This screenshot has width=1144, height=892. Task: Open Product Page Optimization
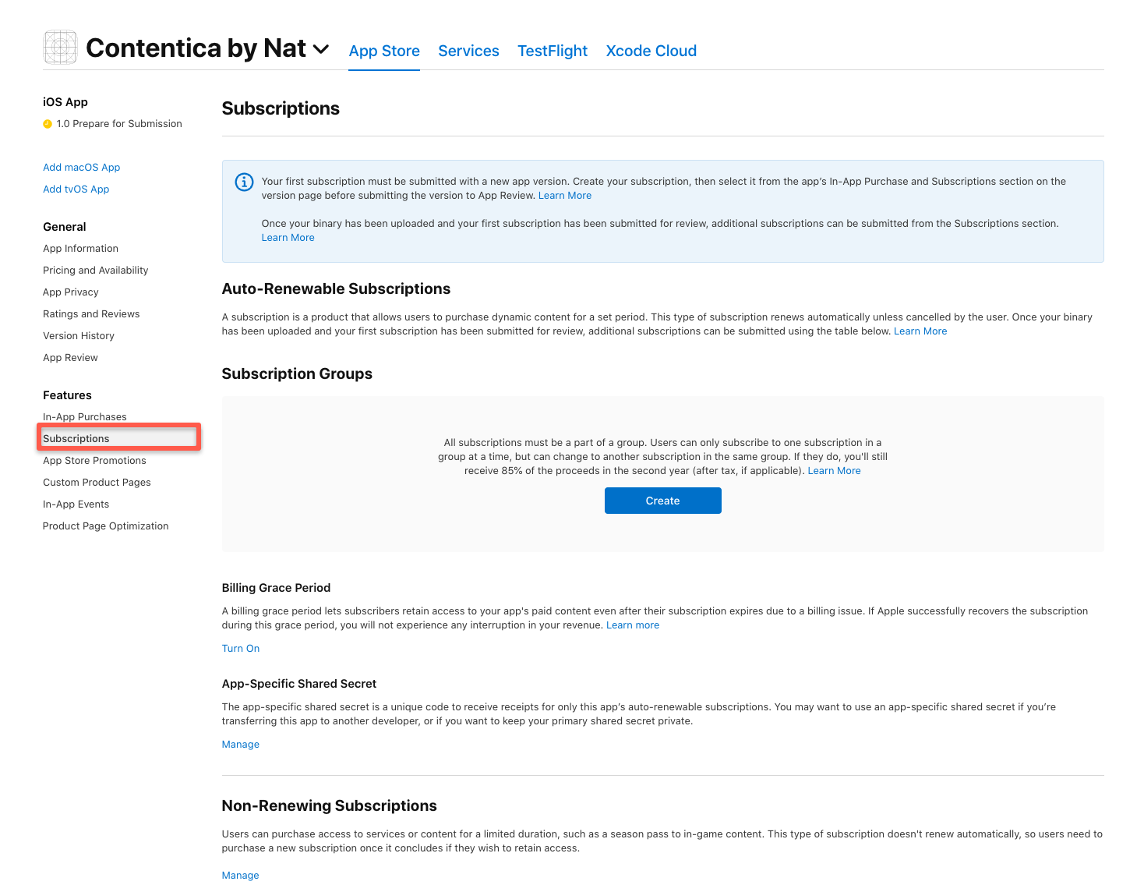point(106,526)
